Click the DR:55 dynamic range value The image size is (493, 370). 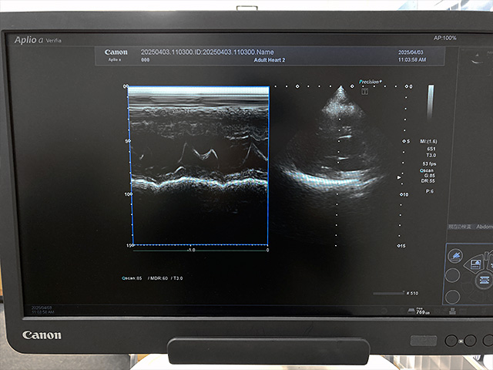click(428, 181)
